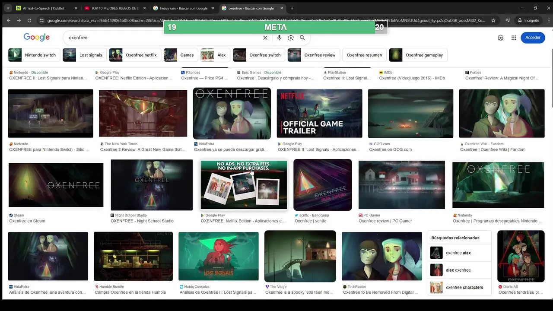Filter by Lost signals chip
The width and height of the screenshot is (553, 311).
pos(84,55)
